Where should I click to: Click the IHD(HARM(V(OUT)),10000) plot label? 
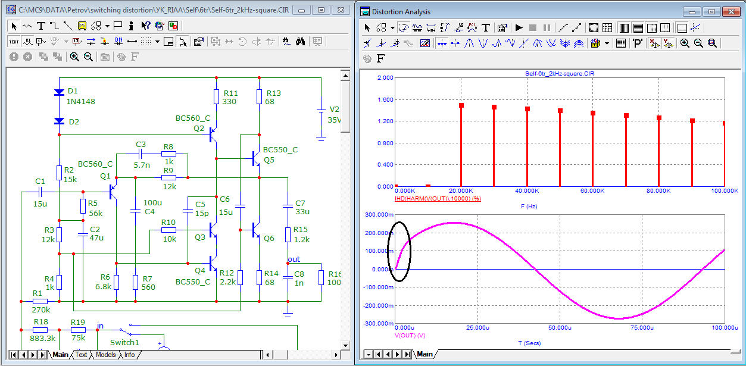click(438, 198)
